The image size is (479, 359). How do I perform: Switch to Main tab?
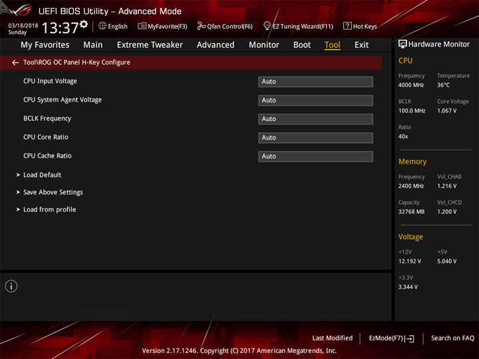(93, 45)
